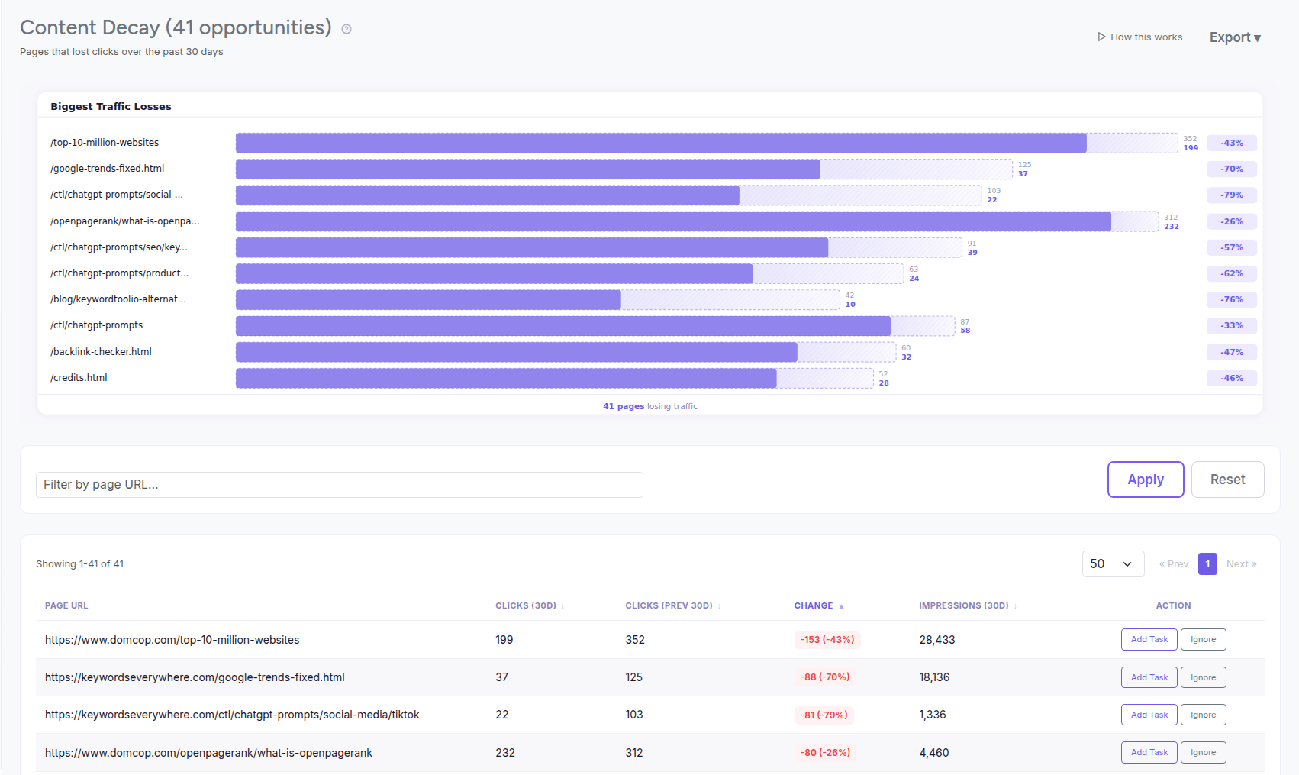Click the play icon for How this works
1299x775 pixels.
pyautogui.click(x=1101, y=37)
